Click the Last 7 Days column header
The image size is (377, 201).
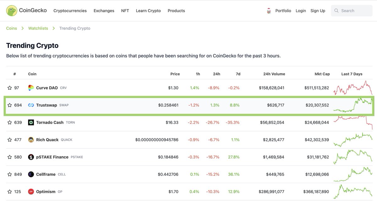pos(352,74)
